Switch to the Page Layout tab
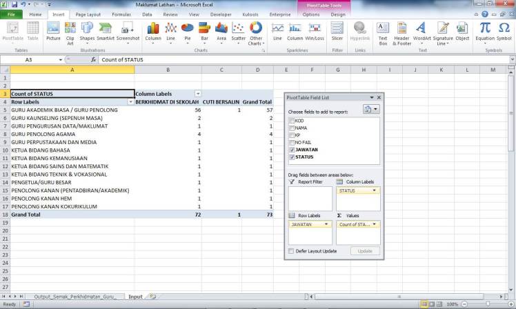Image resolution: width=516 pixels, height=309 pixels. pos(88,14)
